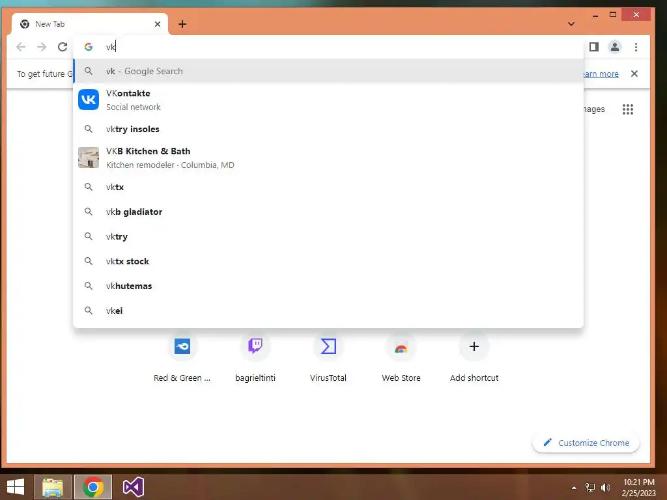Choose the 'vkb gladiator' suggestion
This screenshot has height=500, width=667.
328,212
